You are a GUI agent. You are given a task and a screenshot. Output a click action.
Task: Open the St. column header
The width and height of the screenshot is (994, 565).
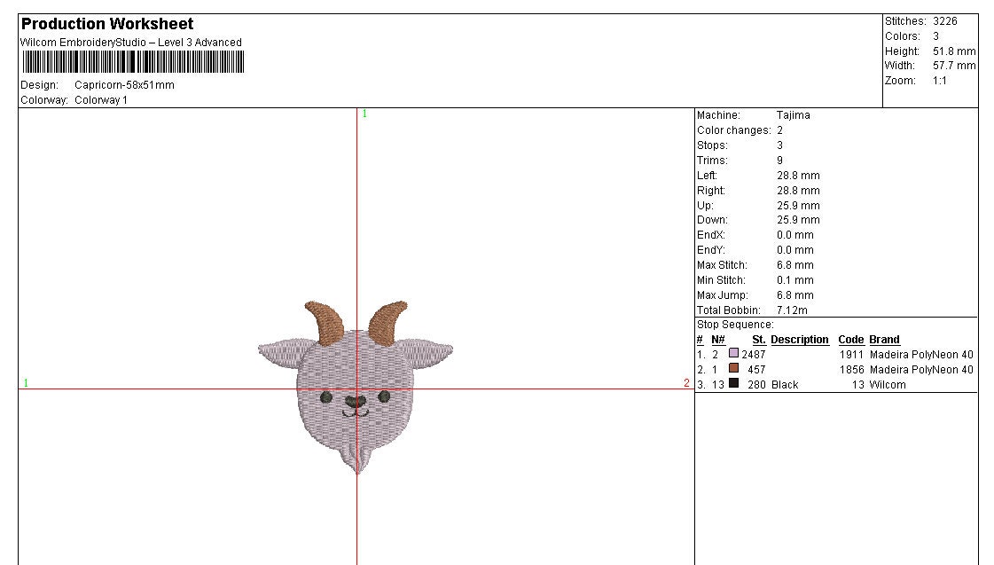(x=759, y=339)
